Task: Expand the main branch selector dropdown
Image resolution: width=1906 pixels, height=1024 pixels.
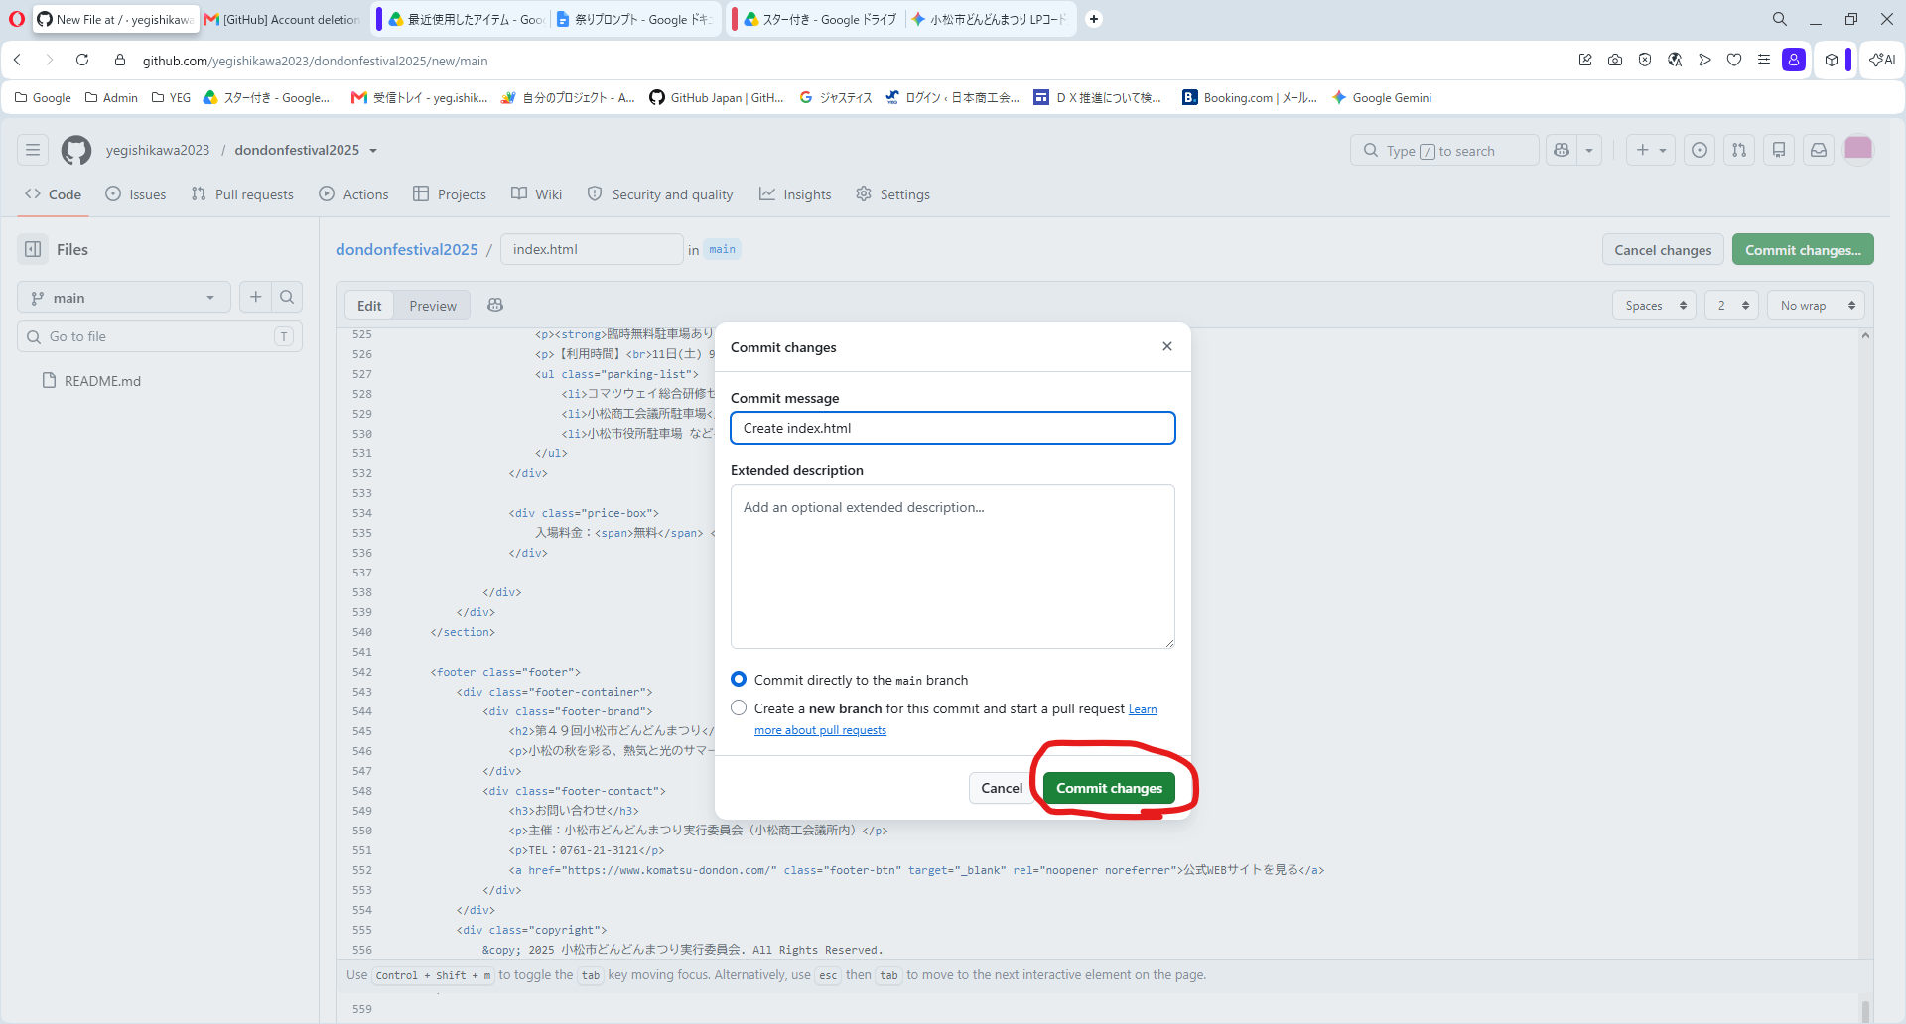Action: 124,297
